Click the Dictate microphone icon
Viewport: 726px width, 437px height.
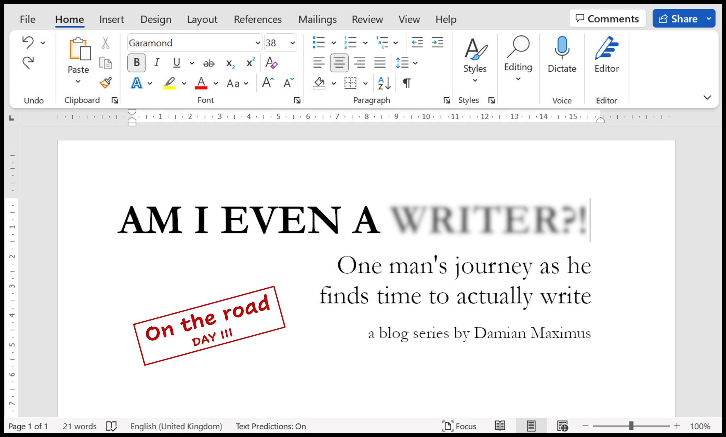[x=562, y=47]
